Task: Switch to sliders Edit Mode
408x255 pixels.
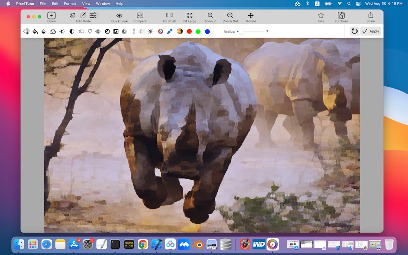Action: click(x=93, y=16)
